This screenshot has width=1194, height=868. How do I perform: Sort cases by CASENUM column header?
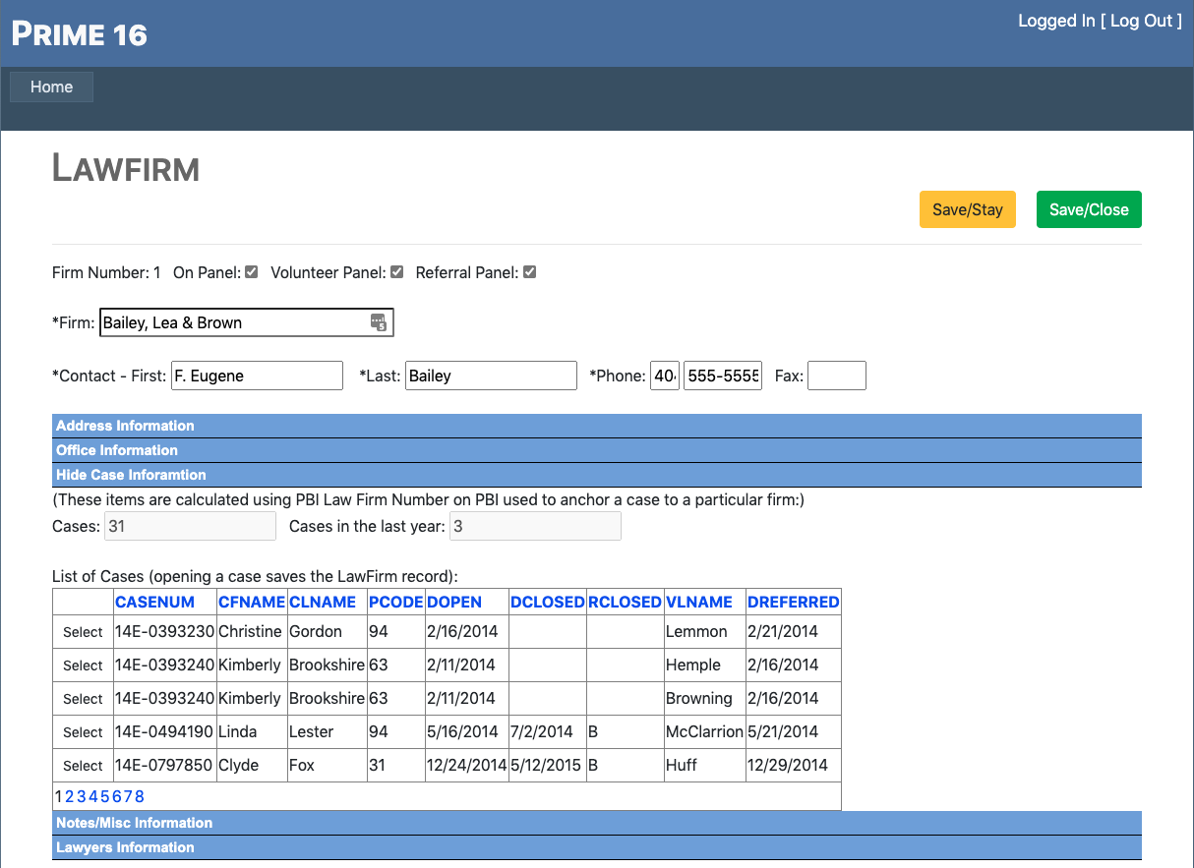coord(154,602)
